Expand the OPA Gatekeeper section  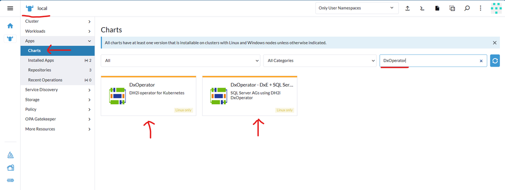(58, 119)
